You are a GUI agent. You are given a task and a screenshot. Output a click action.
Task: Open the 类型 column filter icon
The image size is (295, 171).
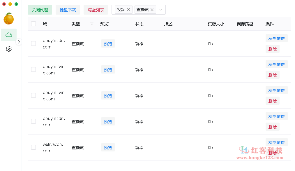click(92, 24)
